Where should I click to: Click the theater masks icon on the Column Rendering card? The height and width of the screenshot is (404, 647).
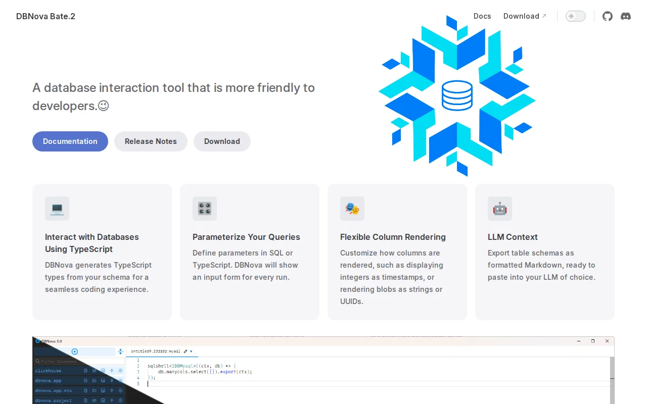(x=352, y=209)
